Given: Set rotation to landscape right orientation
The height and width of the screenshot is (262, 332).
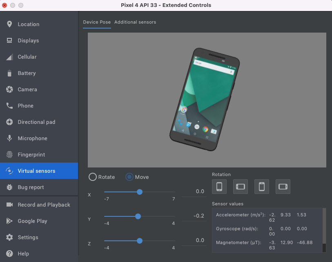Looking at the screenshot, I should (x=283, y=187).
